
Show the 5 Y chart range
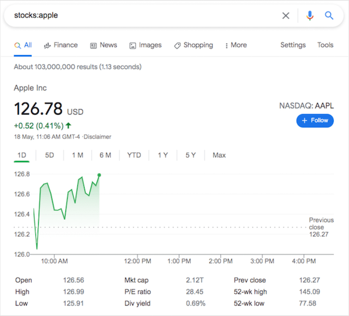point(190,155)
